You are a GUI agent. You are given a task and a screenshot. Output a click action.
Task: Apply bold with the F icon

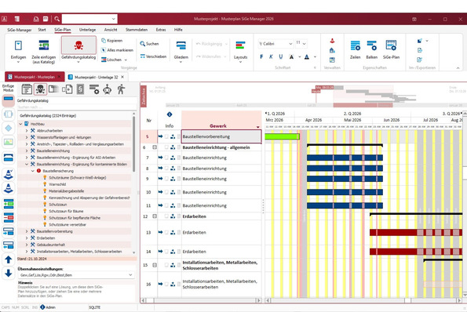[x=261, y=56]
